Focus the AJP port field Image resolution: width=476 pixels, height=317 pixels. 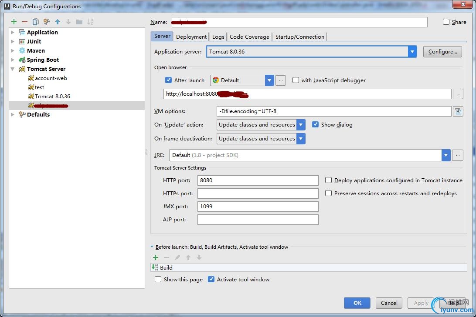tap(258, 220)
